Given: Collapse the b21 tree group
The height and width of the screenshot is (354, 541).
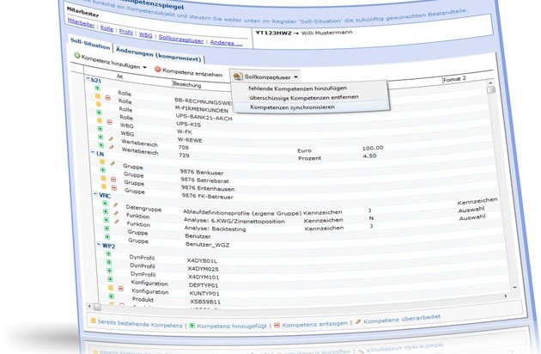Looking at the screenshot, I should coord(89,80).
